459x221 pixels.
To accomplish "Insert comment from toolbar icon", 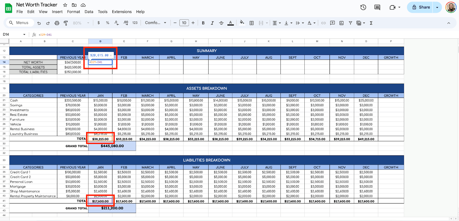I will (332, 23).
